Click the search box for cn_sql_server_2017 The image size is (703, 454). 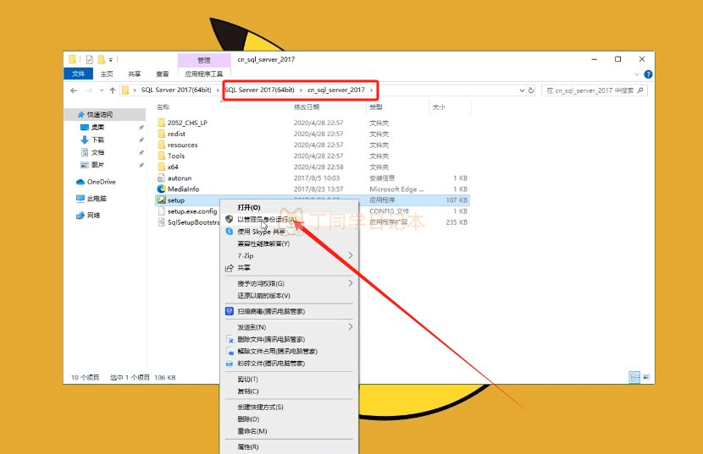click(x=594, y=90)
